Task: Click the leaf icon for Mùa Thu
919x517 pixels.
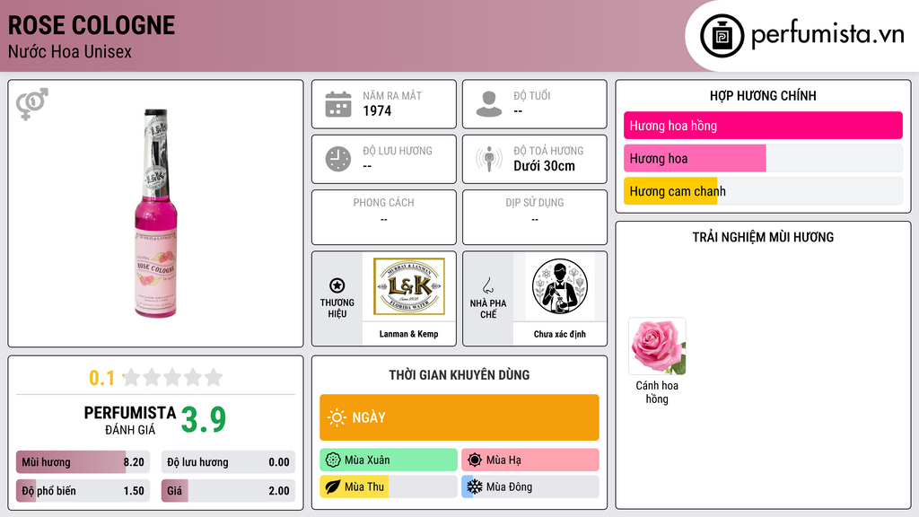Action: (x=333, y=486)
